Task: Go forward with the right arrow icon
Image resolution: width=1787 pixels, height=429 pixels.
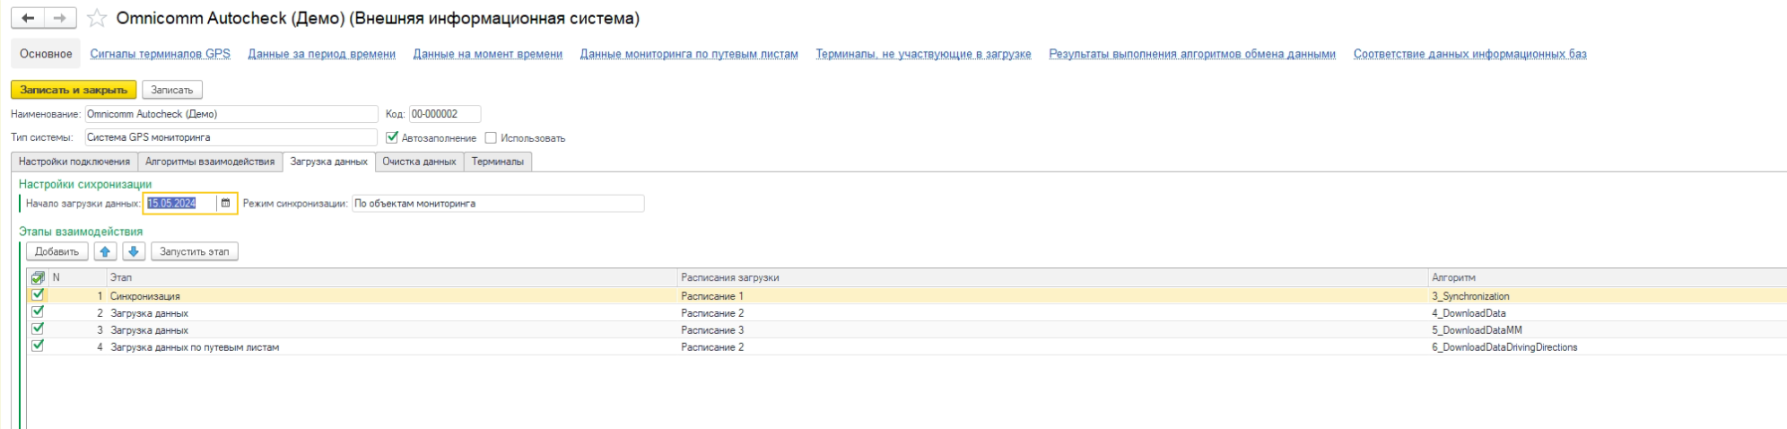Action: click(x=59, y=18)
